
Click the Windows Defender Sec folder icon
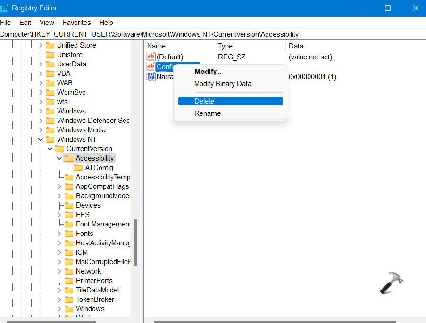click(x=50, y=121)
